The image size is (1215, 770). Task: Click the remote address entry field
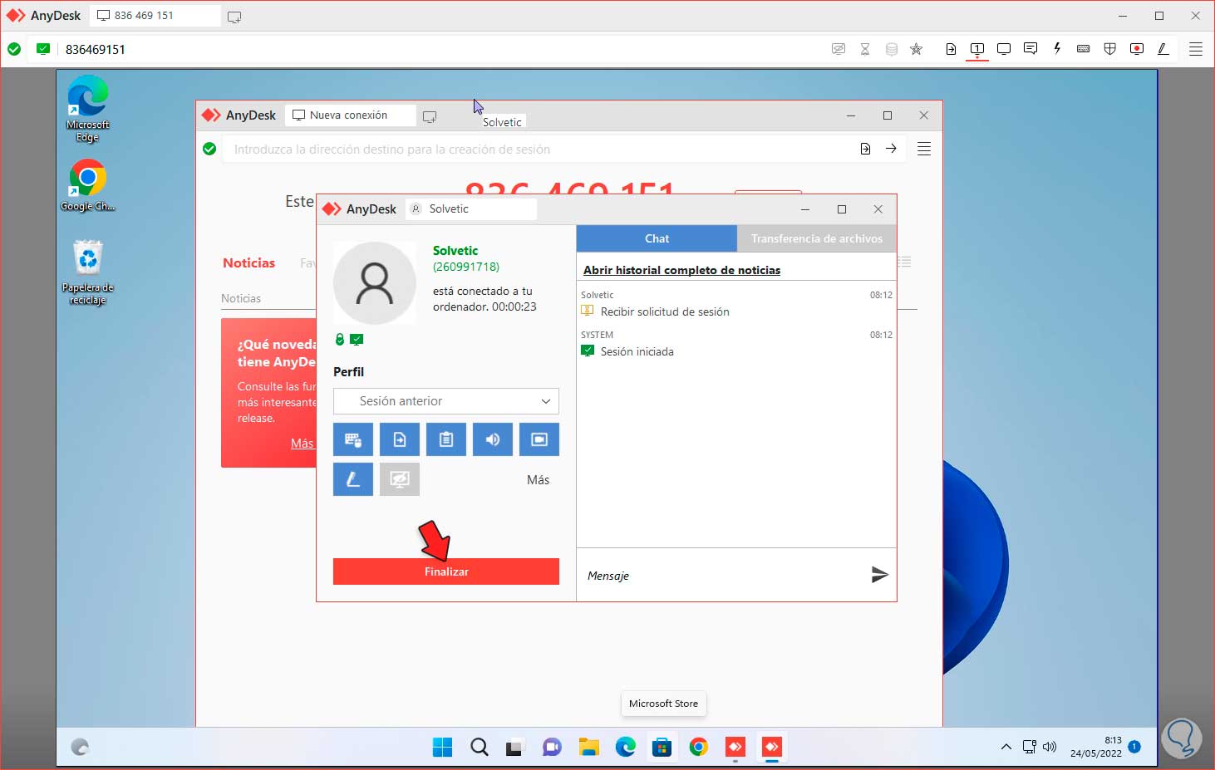pyautogui.click(x=539, y=150)
